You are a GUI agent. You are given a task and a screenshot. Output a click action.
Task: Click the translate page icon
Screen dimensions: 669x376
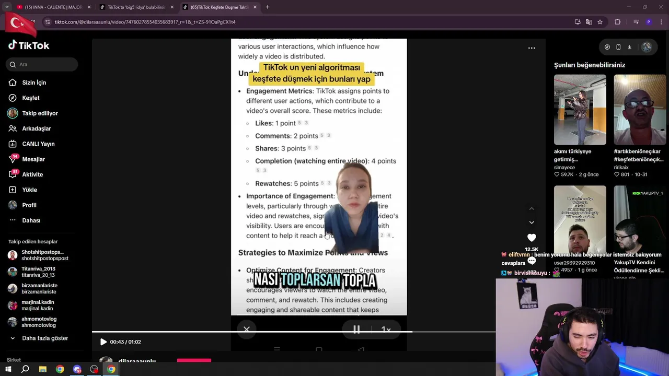tap(589, 22)
